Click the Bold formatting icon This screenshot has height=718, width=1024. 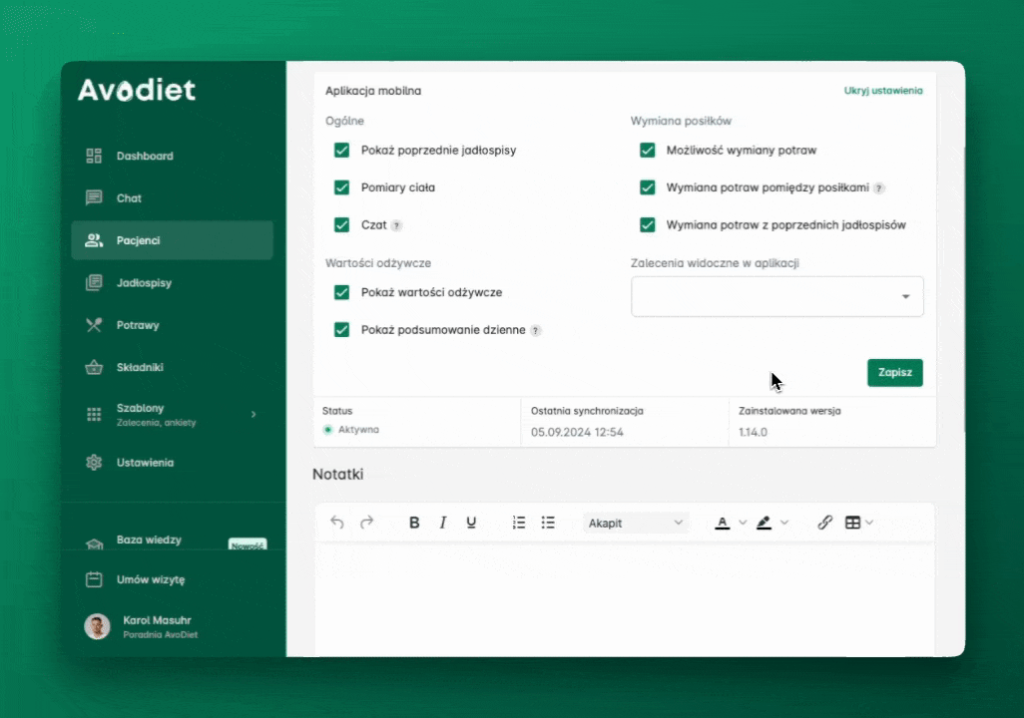pos(414,523)
